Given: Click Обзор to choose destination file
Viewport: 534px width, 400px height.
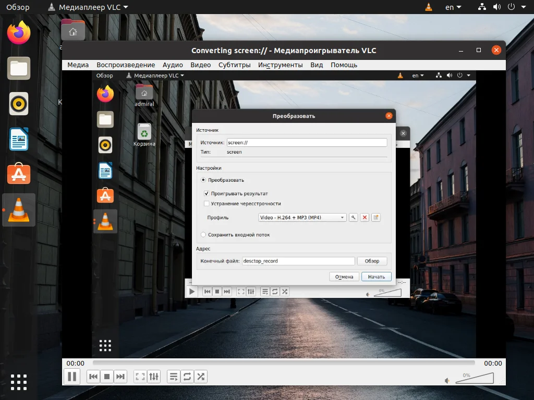Looking at the screenshot, I should click(372, 260).
